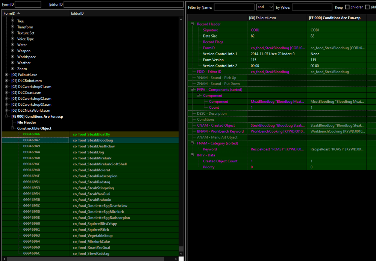The image size is (376, 261).
Task: Click the tree's horizontal scrollbar right arrow
Action: [176, 259]
